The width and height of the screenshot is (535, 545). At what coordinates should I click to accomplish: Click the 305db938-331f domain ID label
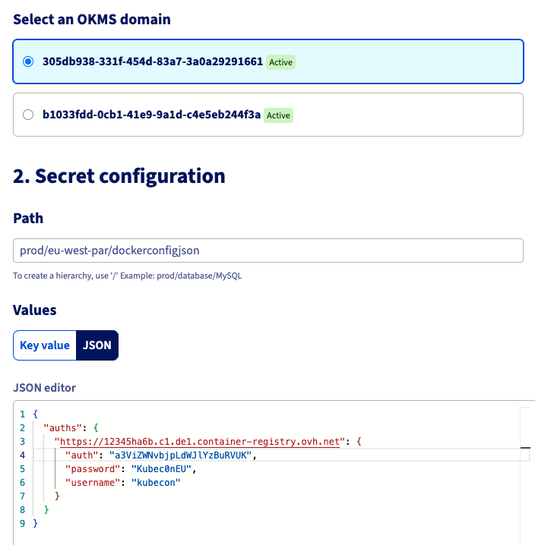(152, 61)
